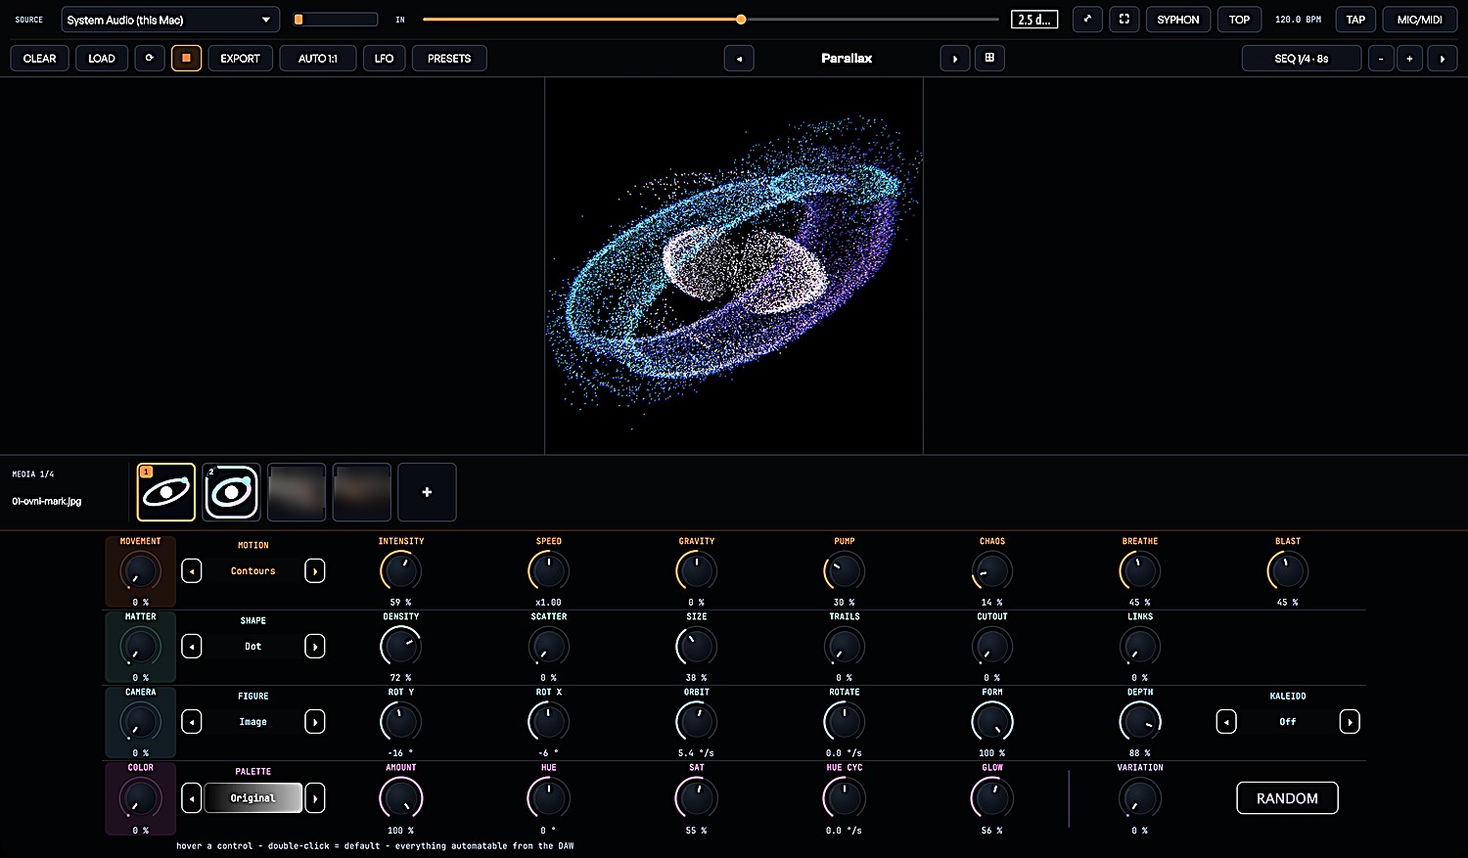Select next MOTION mode arrow
This screenshot has height=858, width=1468.
(315, 571)
